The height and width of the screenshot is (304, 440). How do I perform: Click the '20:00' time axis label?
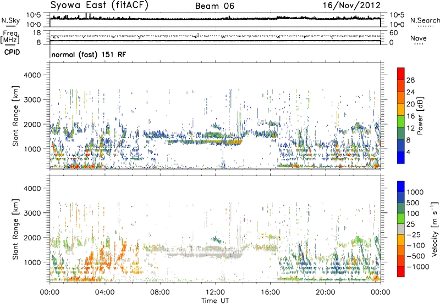[x=325, y=292]
